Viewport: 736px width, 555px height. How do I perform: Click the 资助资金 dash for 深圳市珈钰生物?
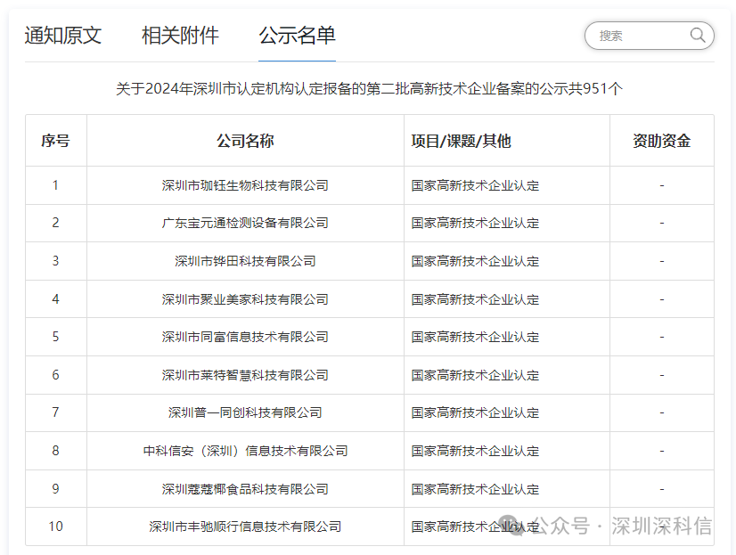[x=662, y=185]
